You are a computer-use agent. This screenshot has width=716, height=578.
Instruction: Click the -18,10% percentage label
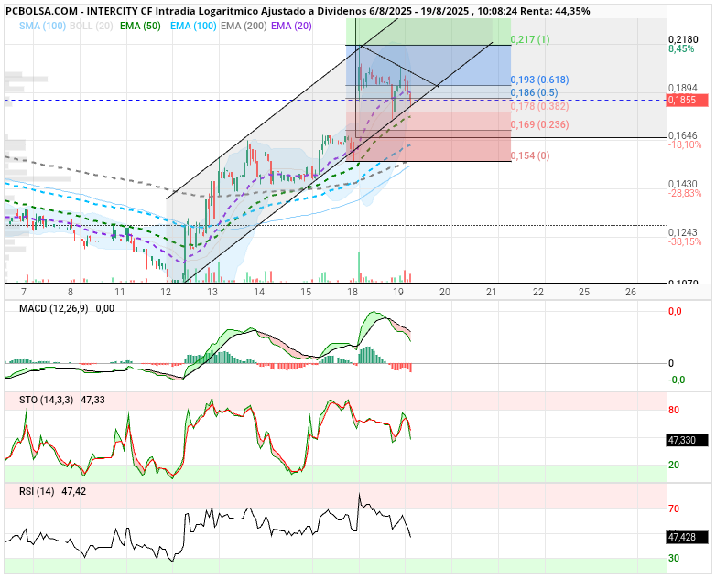click(x=685, y=144)
